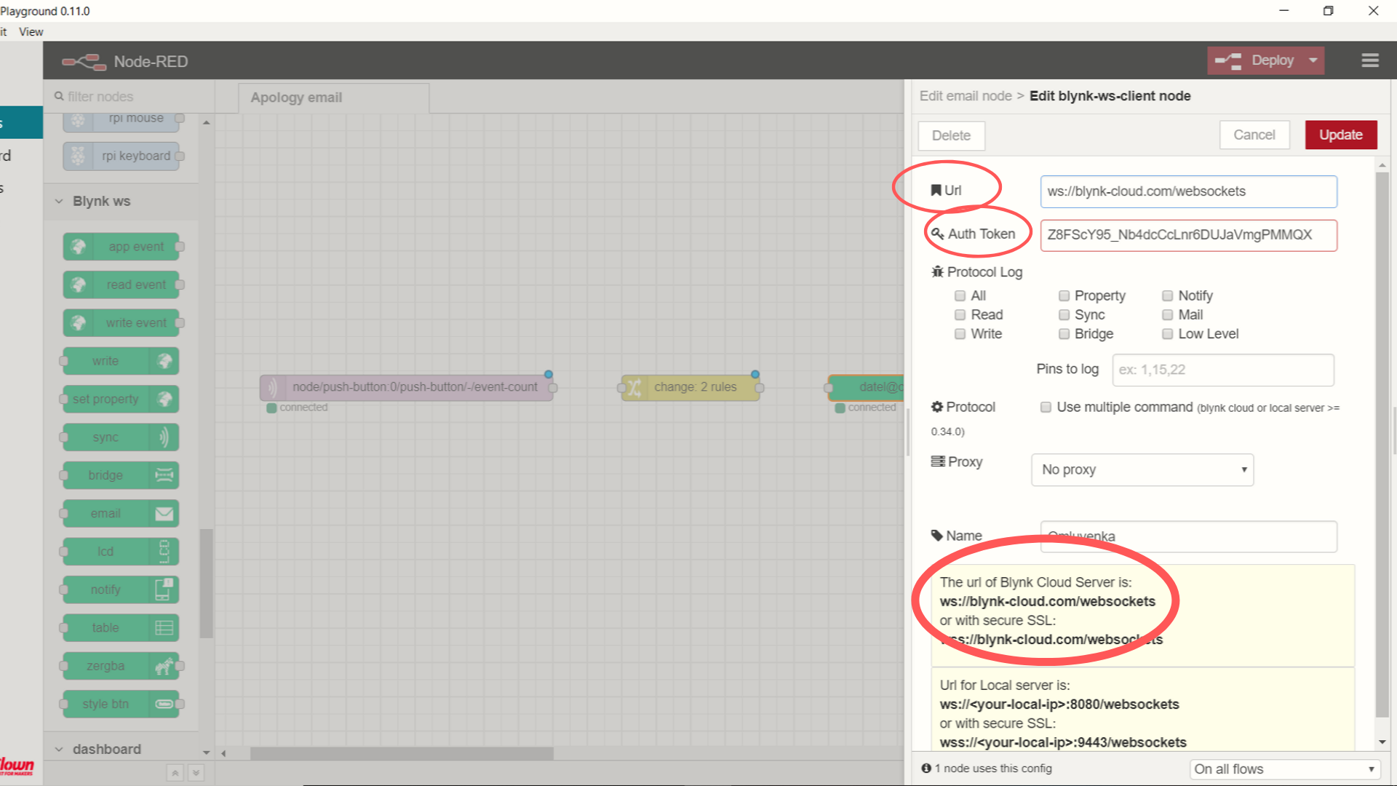This screenshot has width=1397, height=786.
Task: Click the canvas horizontal scrollbar
Action: (x=402, y=753)
